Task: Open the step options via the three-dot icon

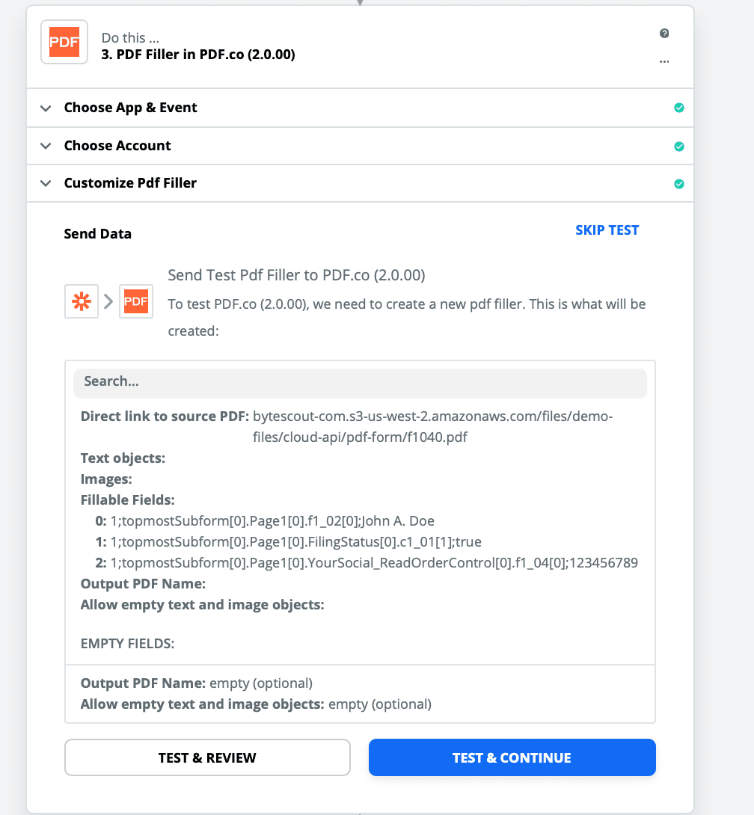Action: [x=664, y=62]
